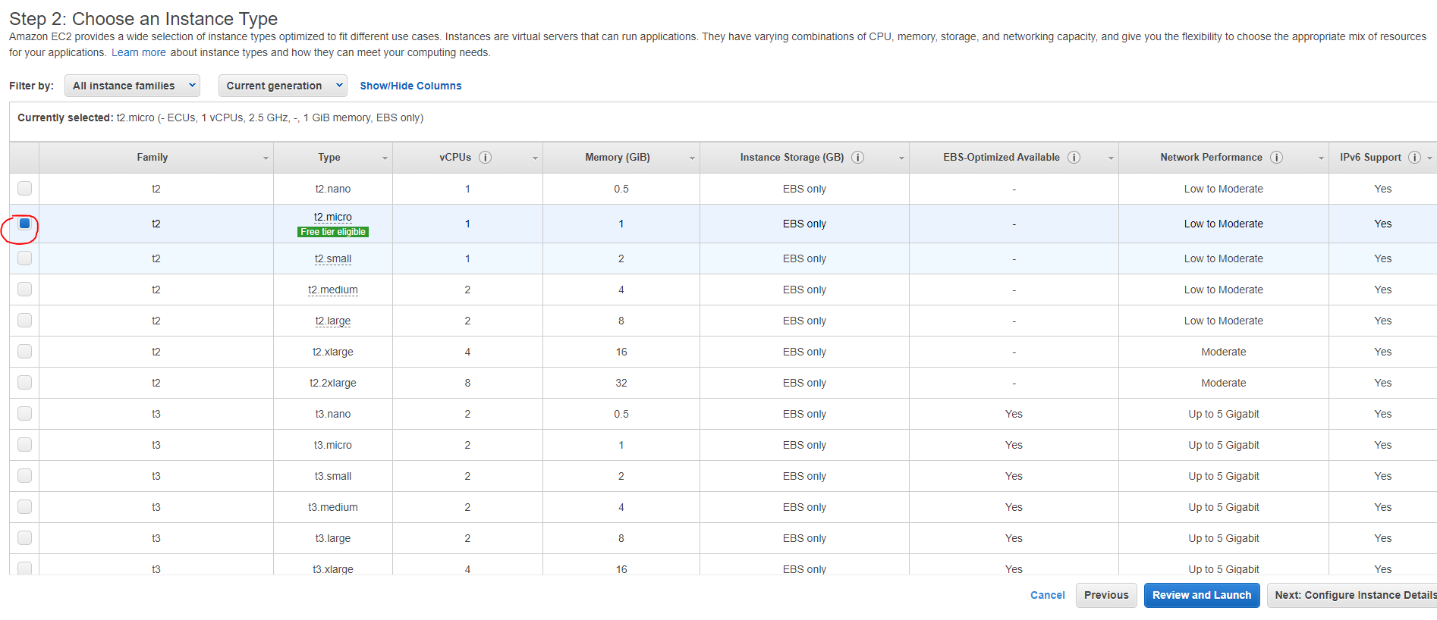The image size is (1437, 620).
Task: Select the t2.xlarge row checkbox
Action: coord(25,351)
